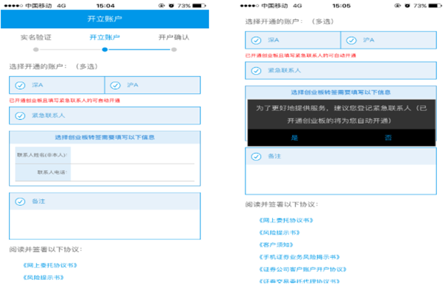
Task: Open 《手机证券业务风险揭示书》 link
Action: point(299,257)
